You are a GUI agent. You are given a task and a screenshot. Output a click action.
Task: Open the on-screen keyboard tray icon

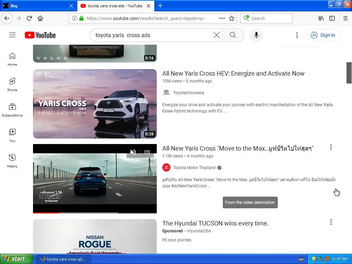301,259
